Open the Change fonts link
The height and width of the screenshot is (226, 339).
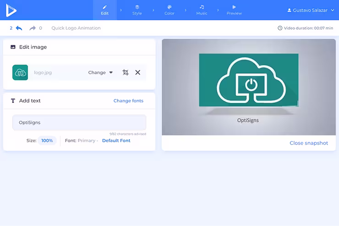click(128, 101)
